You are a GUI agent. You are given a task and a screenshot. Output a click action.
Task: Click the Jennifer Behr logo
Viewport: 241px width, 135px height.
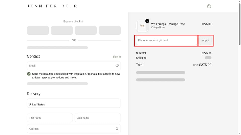coord(52,6)
